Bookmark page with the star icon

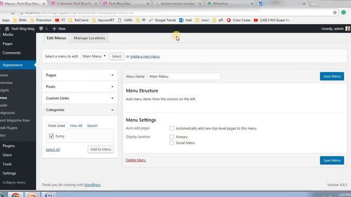tap(335, 13)
